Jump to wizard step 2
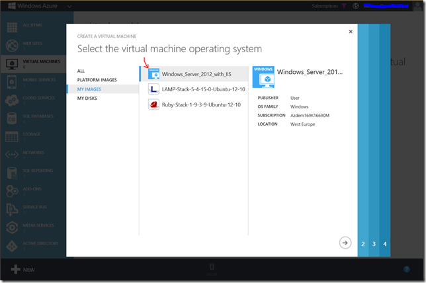Screen dimensions: 426x283 point(363,244)
